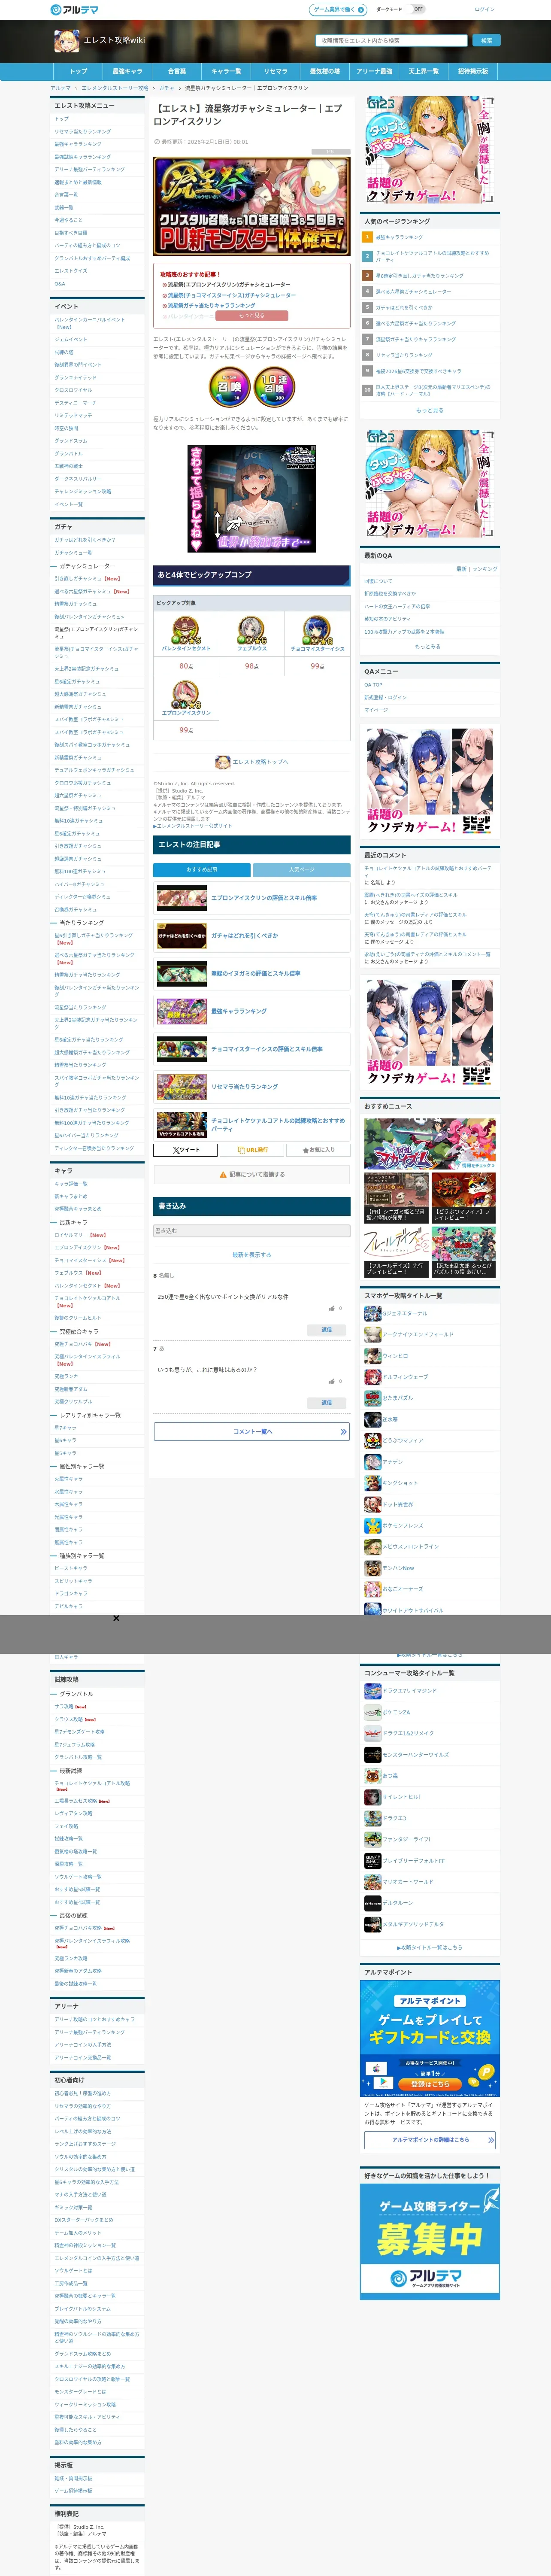Viewport: 551px width, 2576px height.
Task: Open エレスト攻略トップへ link
Action: click(x=260, y=762)
